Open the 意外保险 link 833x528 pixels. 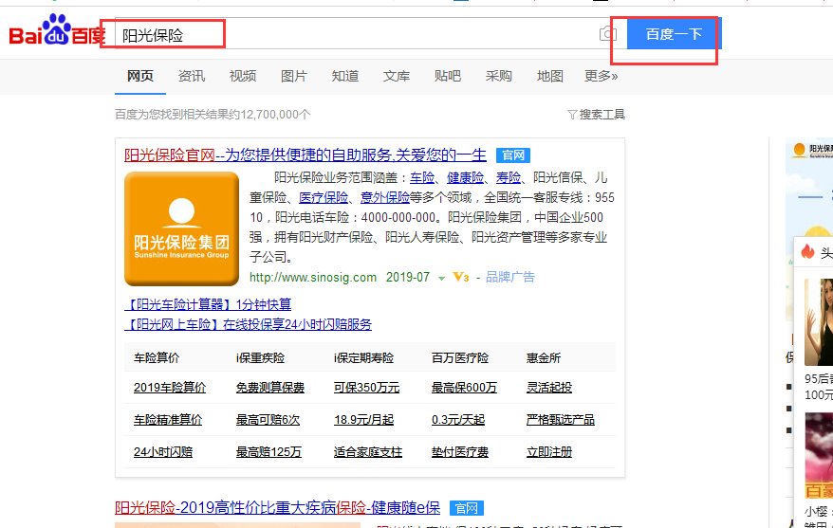(384, 197)
